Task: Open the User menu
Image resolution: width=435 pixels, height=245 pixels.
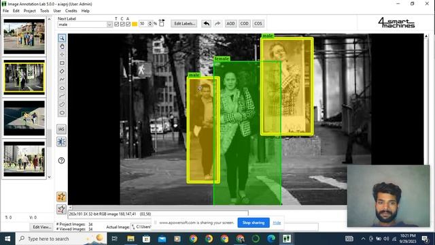Action: pos(57,11)
